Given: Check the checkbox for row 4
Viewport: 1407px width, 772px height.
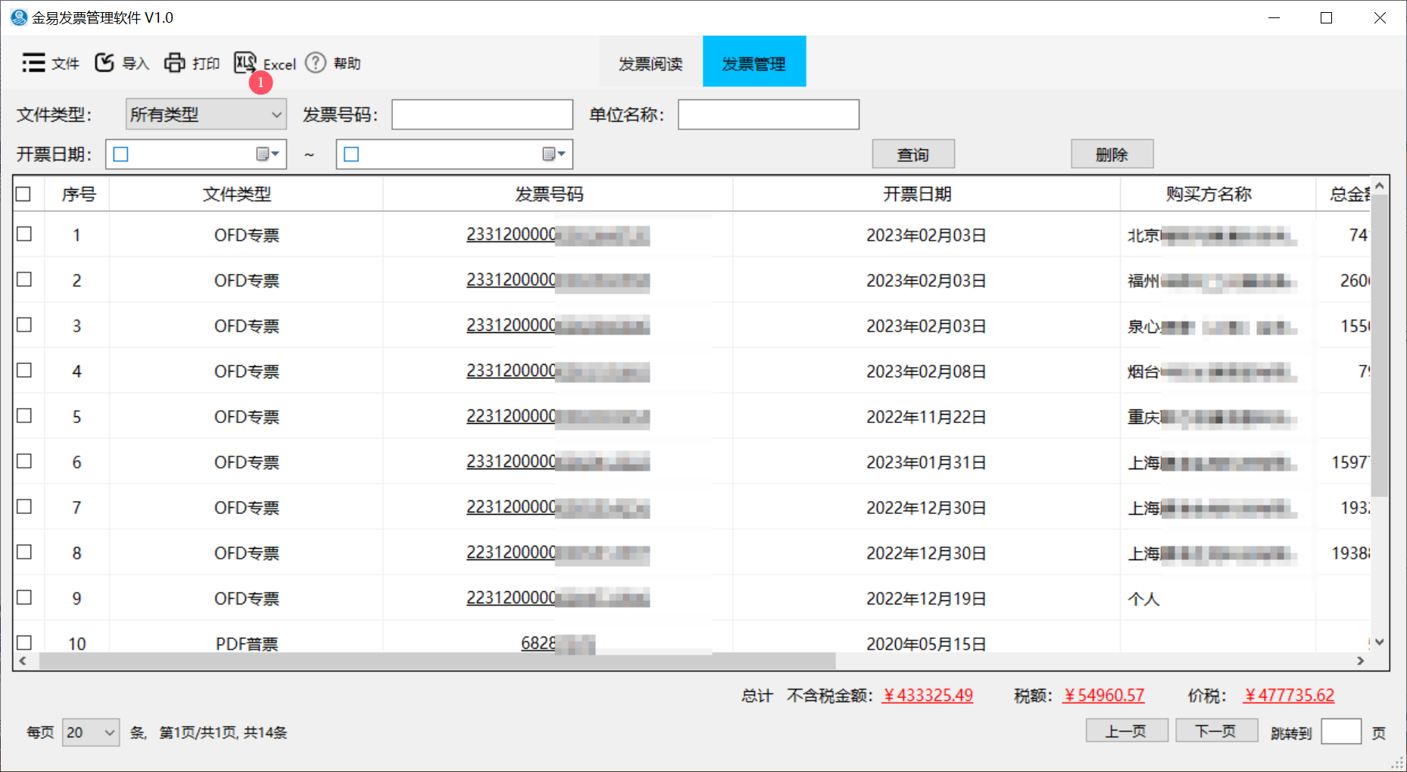Looking at the screenshot, I should click(24, 371).
